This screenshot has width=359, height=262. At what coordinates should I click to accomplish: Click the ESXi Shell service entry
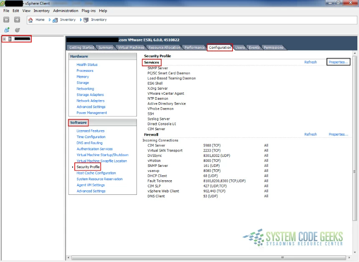(155, 83)
